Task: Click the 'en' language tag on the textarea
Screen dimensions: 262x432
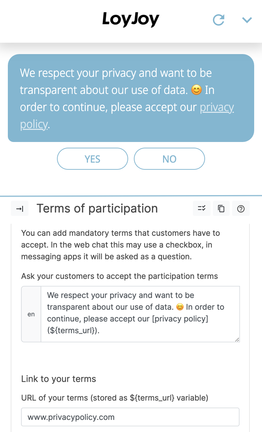Action: 31,314
